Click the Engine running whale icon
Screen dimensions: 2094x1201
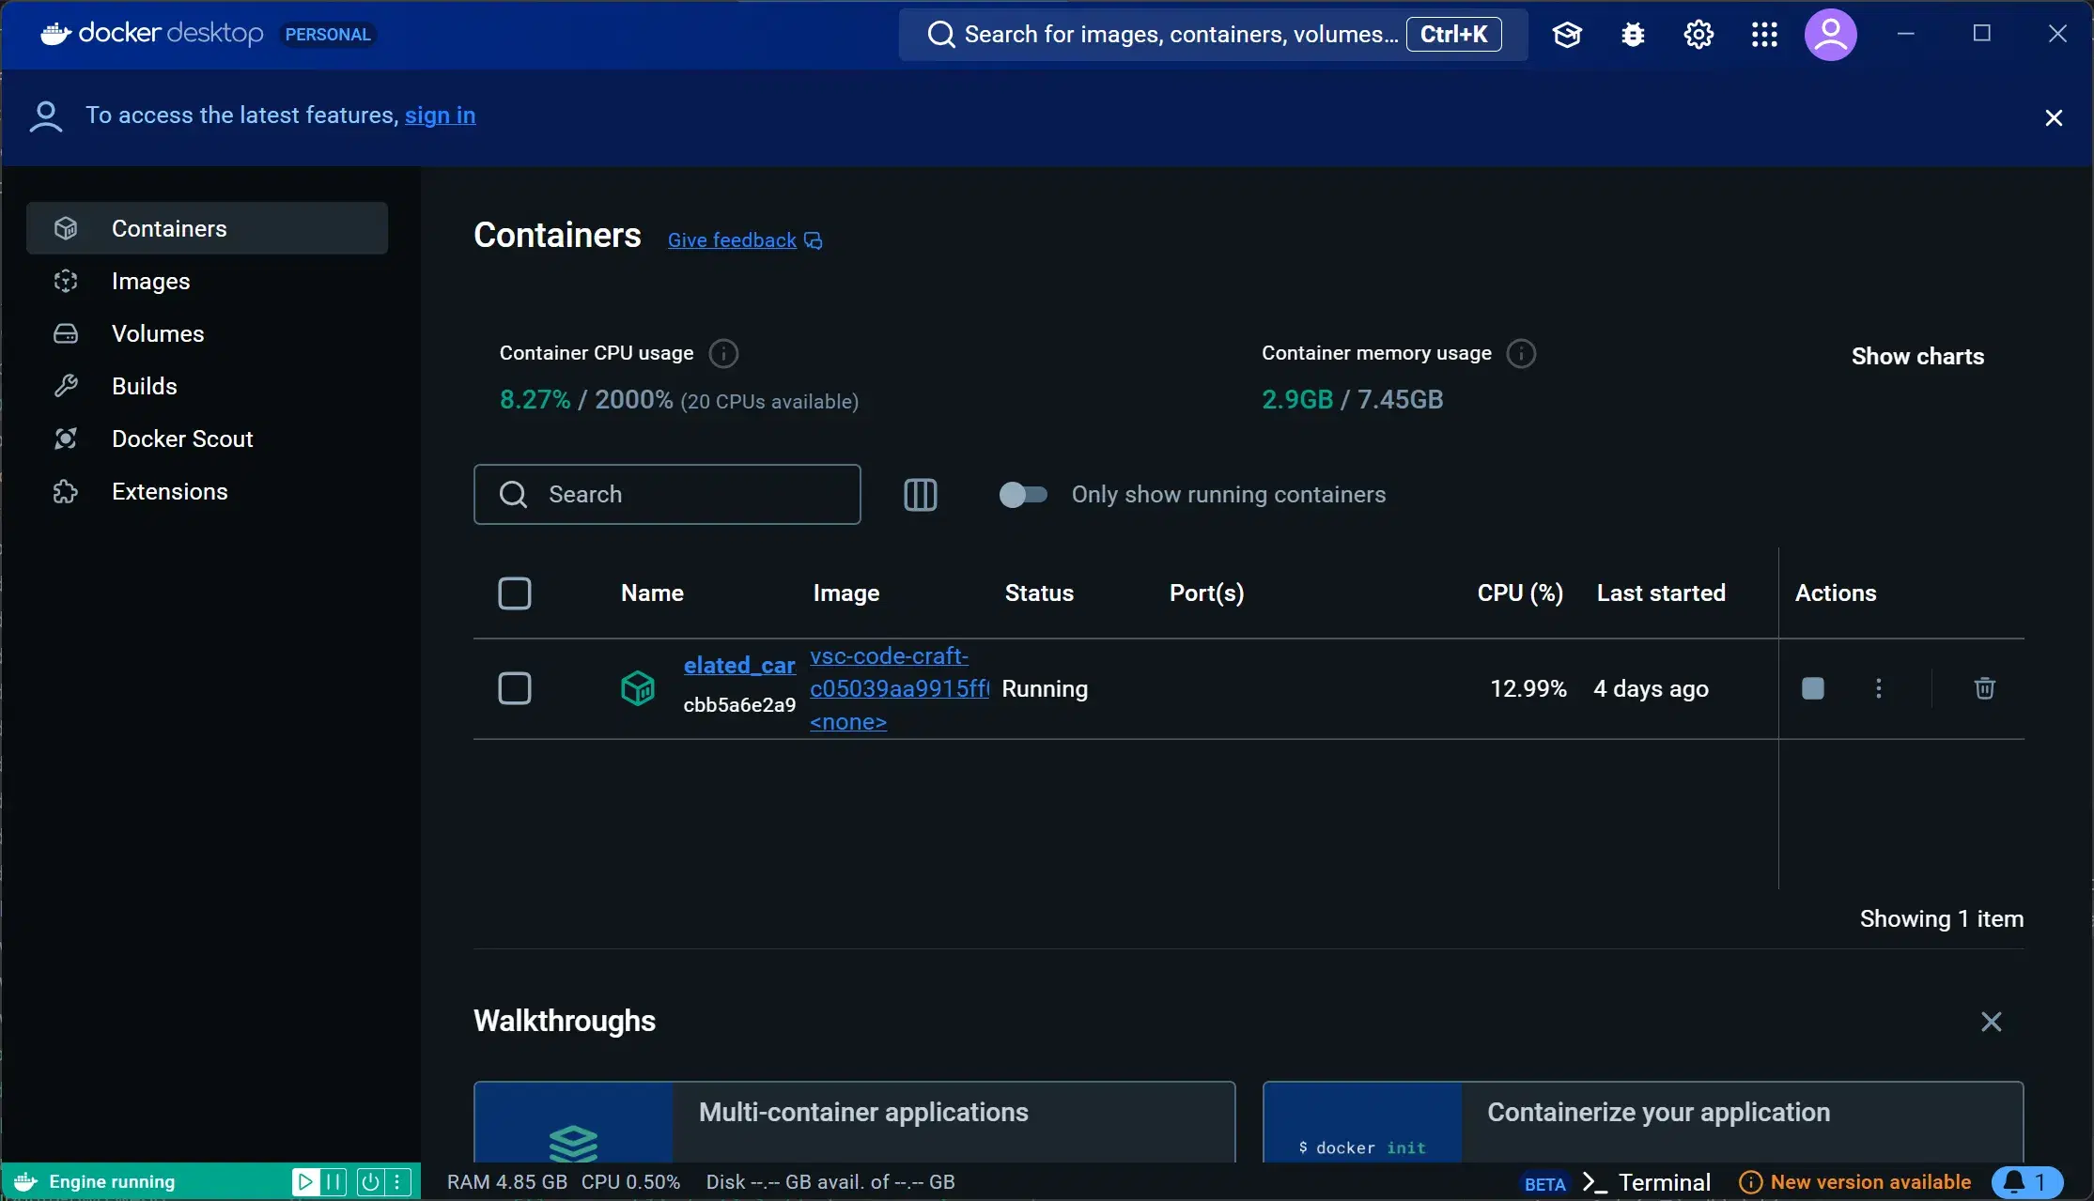pyautogui.click(x=25, y=1182)
